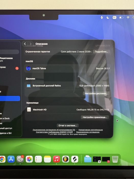The height and width of the screenshot is (179, 134).
Task: Click the S-logo menu bar status icon
Action: point(102,17)
